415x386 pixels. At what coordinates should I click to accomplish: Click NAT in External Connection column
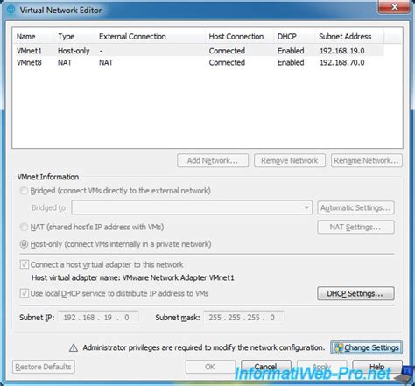click(x=106, y=62)
